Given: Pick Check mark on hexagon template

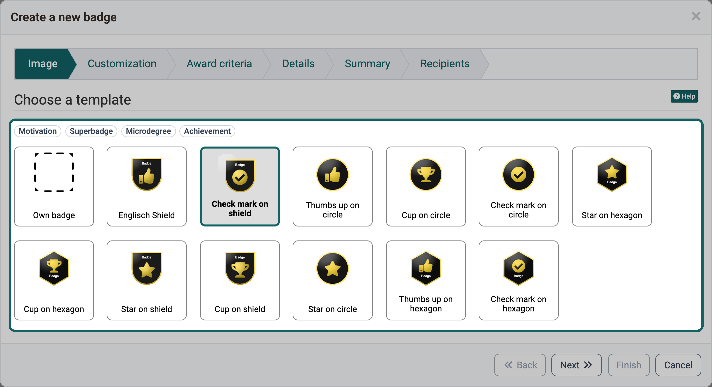Looking at the screenshot, I should (519, 280).
